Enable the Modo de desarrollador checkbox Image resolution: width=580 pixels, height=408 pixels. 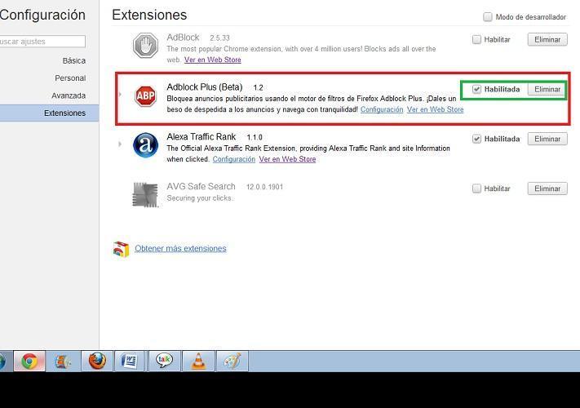click(x=488, y=17)
